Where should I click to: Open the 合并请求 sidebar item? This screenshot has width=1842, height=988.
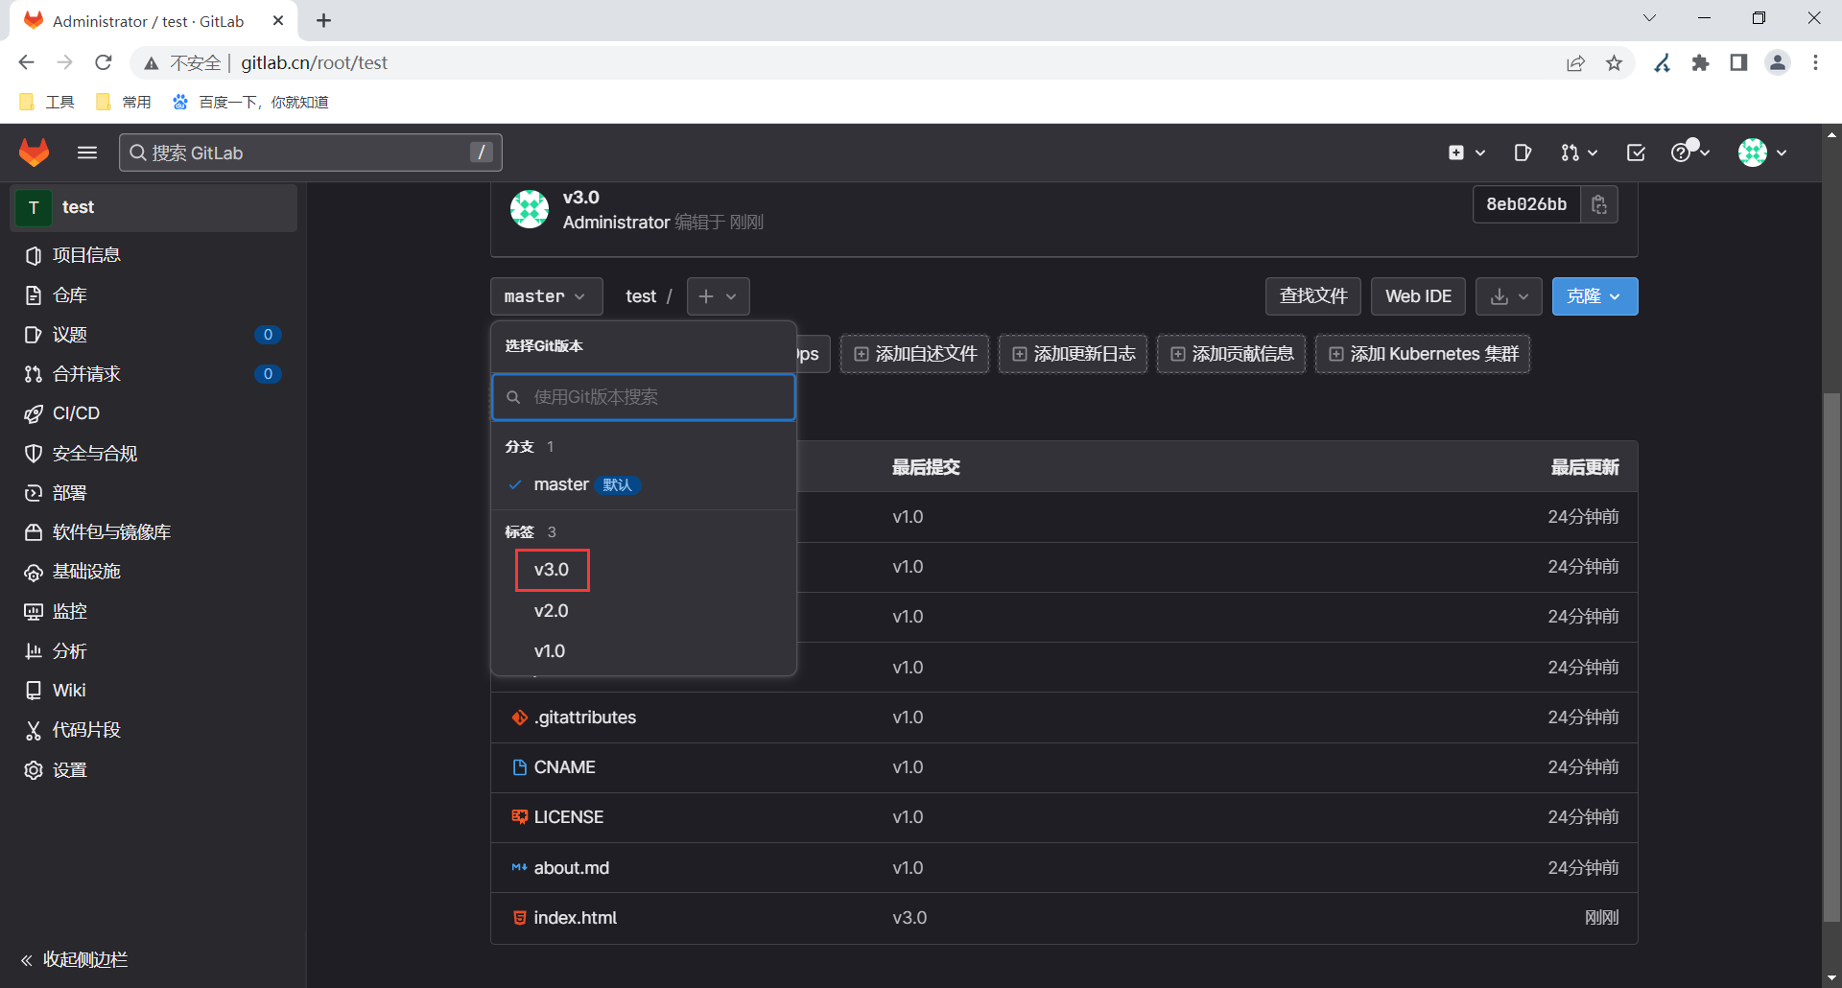(x=153, y=374)
